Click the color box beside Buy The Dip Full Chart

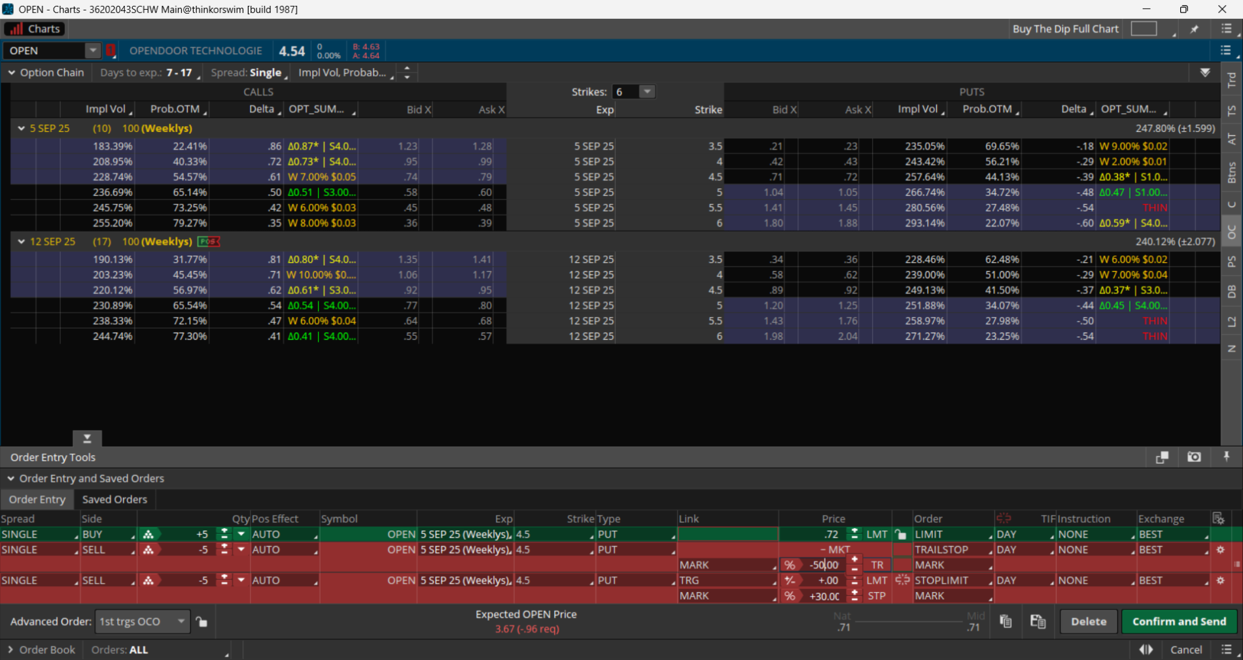(x=1144, y=29)
